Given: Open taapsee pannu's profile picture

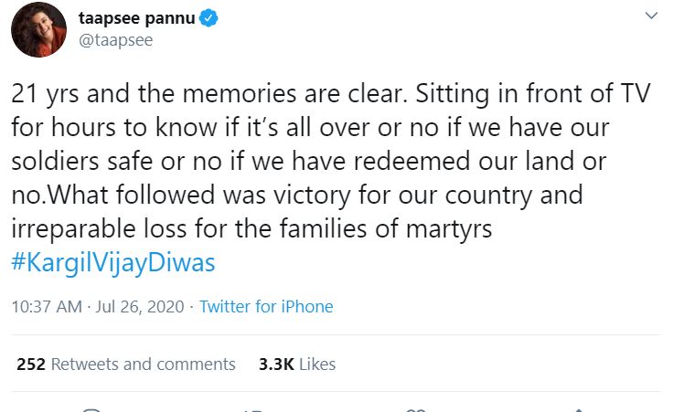Looking at the screenshot, I should [38, 29].
